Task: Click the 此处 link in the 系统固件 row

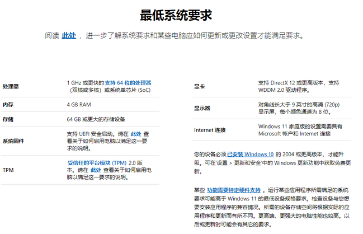Action: tap(136, 134)
